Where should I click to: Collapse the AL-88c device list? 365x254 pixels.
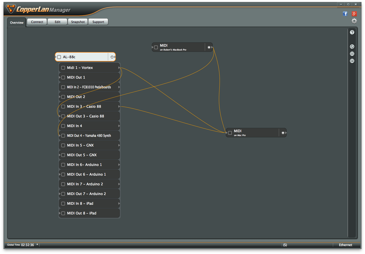[x=112, y=57]
